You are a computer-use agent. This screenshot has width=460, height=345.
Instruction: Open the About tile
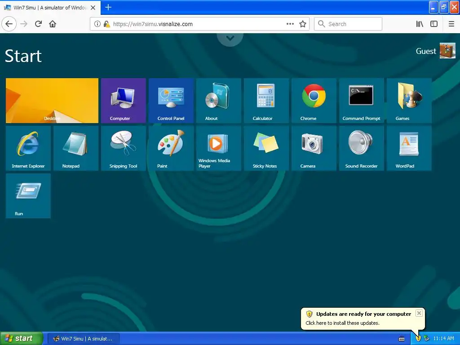click(219, 101)
